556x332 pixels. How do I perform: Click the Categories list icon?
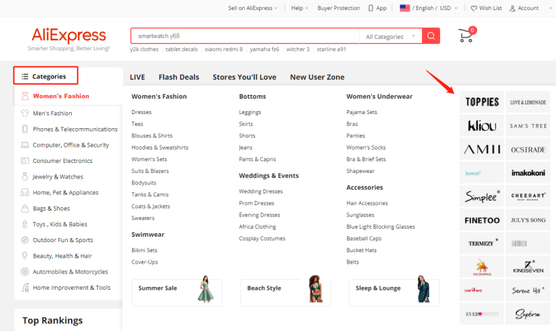tap(25, 76)
